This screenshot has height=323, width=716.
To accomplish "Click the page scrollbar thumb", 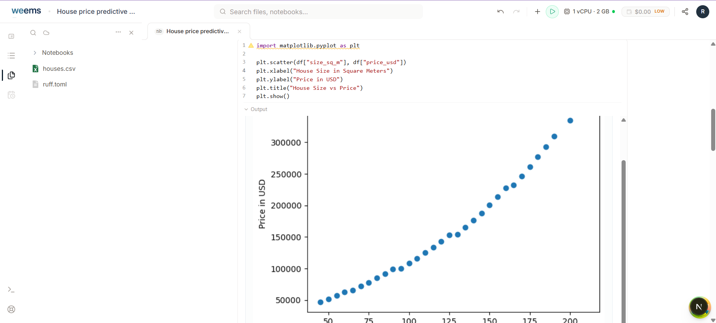I will coord(713,130).
